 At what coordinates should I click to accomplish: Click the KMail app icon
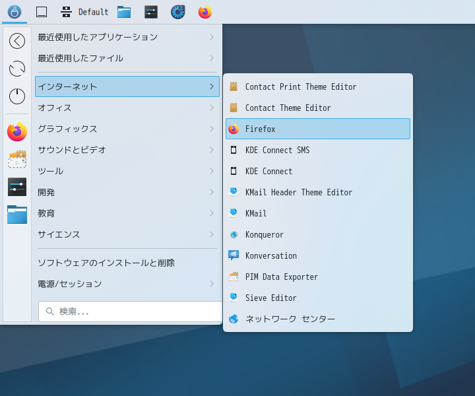tap(234, 213)
